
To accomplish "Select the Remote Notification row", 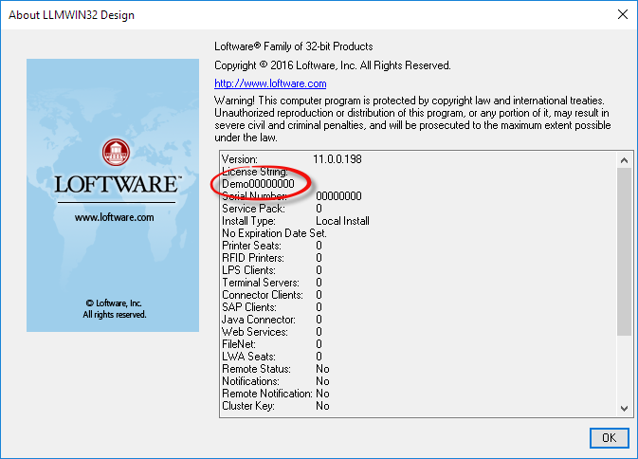I will (x=276, y=394).
